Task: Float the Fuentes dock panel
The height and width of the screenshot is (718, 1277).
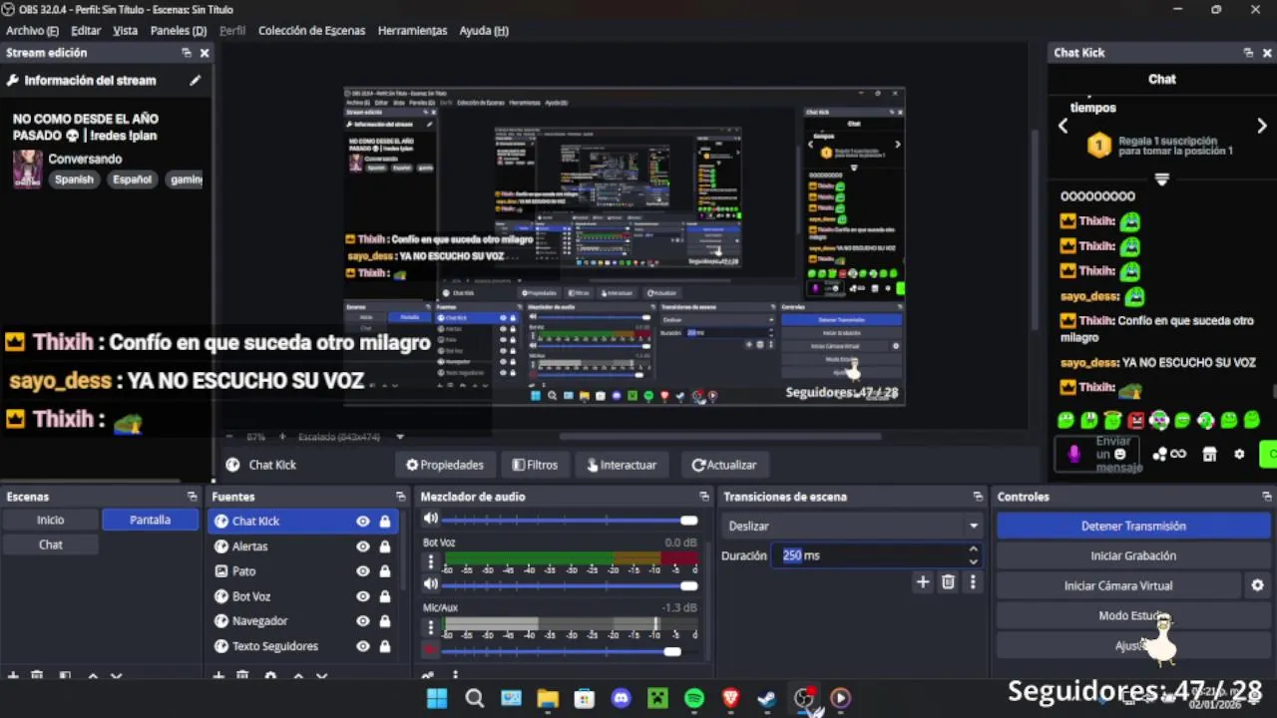Action: point(400,497)
